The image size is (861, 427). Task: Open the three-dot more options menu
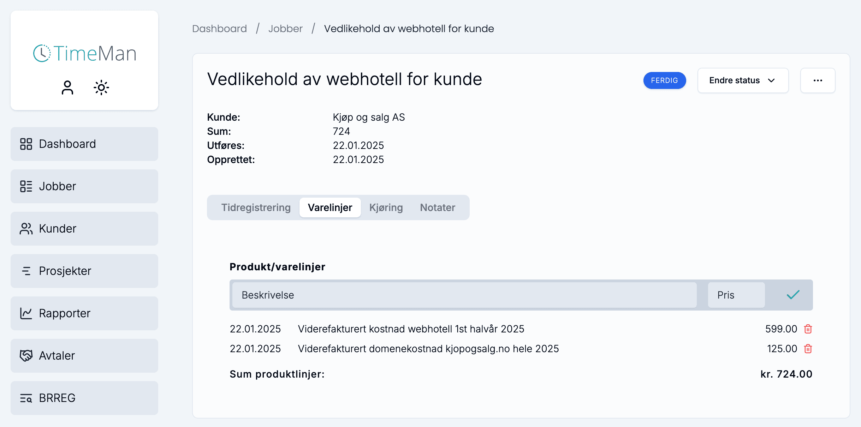pyautogui.click(x=818, y=80)
